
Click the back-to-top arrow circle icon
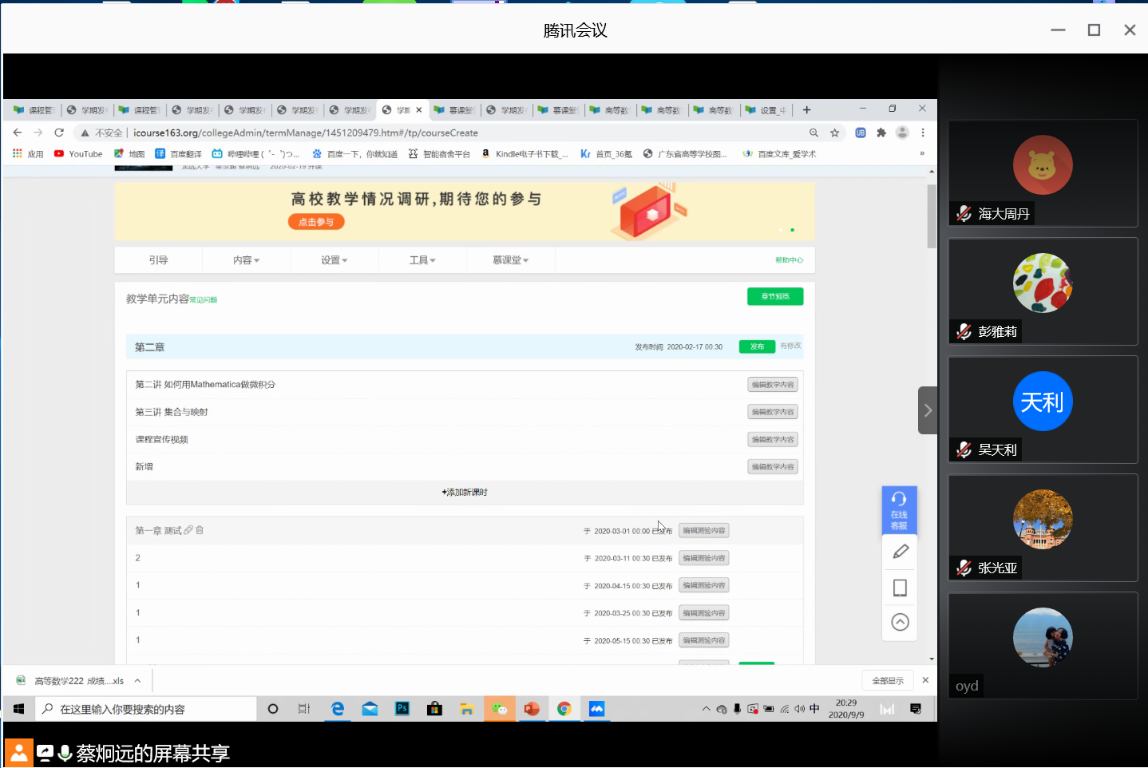tap(900, 622)
